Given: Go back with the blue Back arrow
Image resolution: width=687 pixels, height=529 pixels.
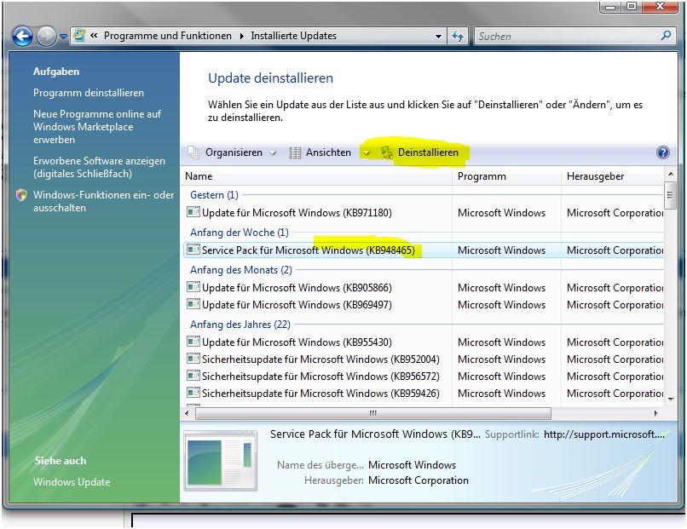Looking at the screenshot, I should tap(22, 36).
